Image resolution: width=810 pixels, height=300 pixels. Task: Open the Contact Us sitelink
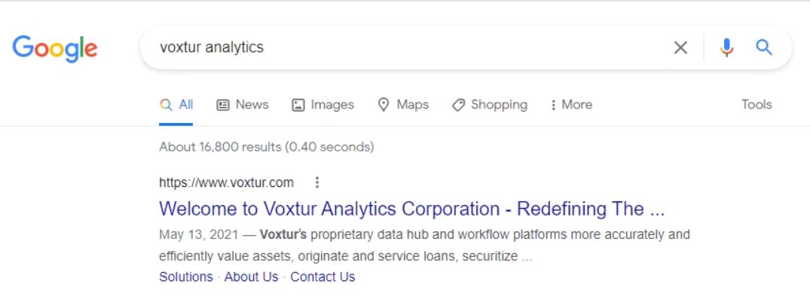point(322,277)
